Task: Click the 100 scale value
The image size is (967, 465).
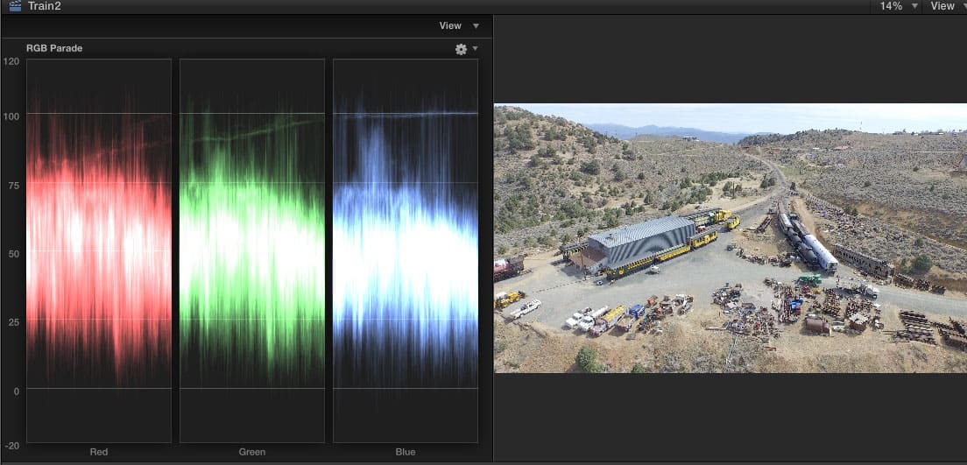Action: point(11,116)
